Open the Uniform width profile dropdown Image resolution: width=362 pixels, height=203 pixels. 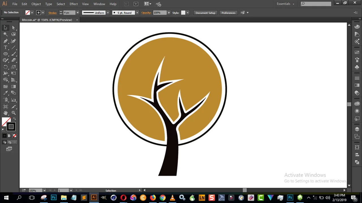108,13
